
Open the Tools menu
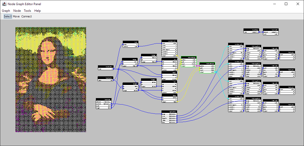pyautogui.click(x=27, y=11)
